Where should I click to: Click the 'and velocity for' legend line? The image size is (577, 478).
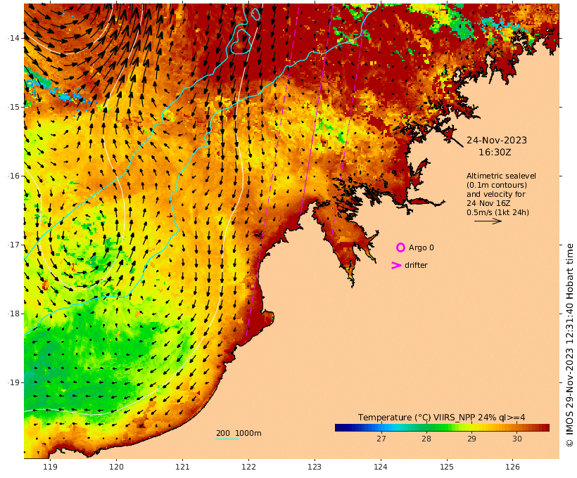click(495, 194)
